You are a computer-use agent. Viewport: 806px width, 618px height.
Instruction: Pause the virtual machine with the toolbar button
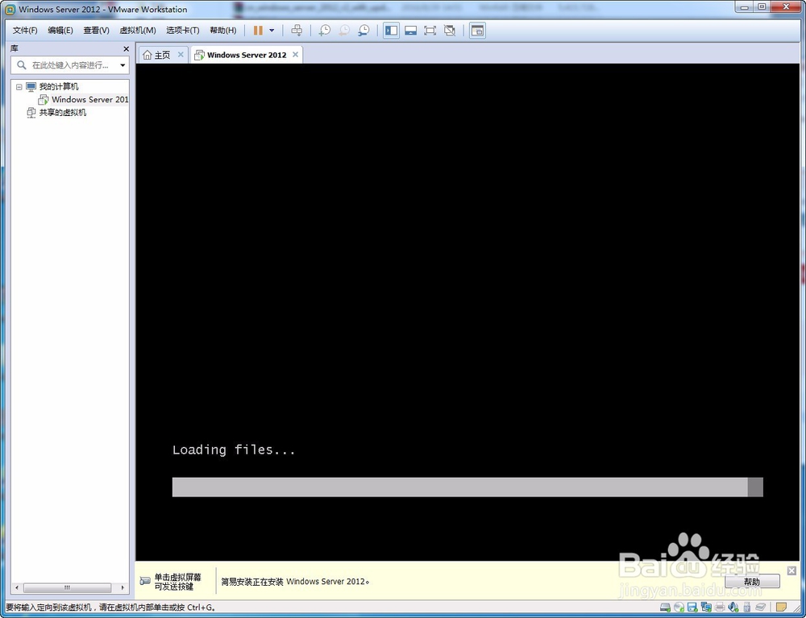tap(258, 31)
